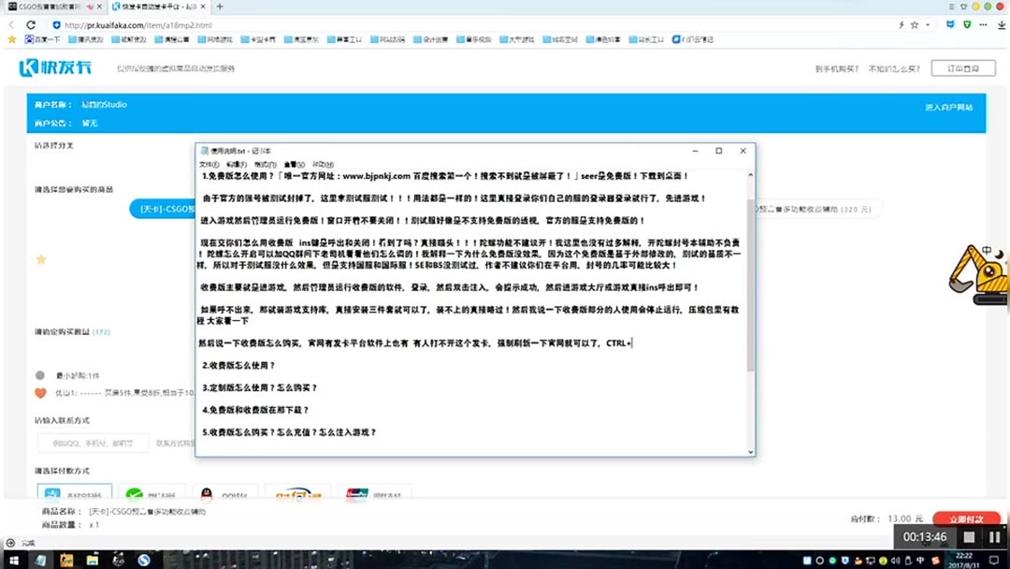Click the yellow star icon on the left side
This screenshot has height=569, width=1010.
pyautogui.click(x=40, y=259)
